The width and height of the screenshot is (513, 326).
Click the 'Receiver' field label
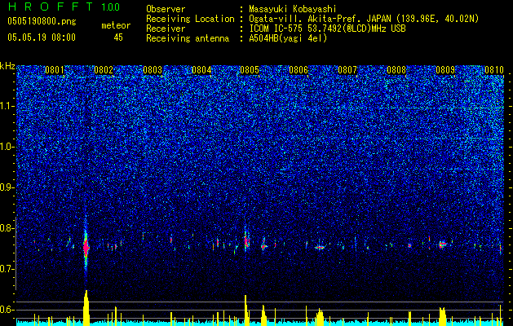pyautogui.click(x=166, y=29)
